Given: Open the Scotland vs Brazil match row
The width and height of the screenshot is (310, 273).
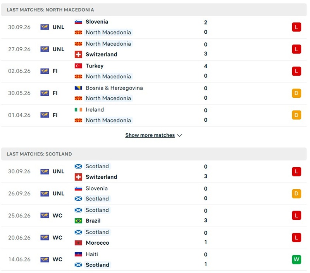Looking at the screenshot, I should (154, 216).
